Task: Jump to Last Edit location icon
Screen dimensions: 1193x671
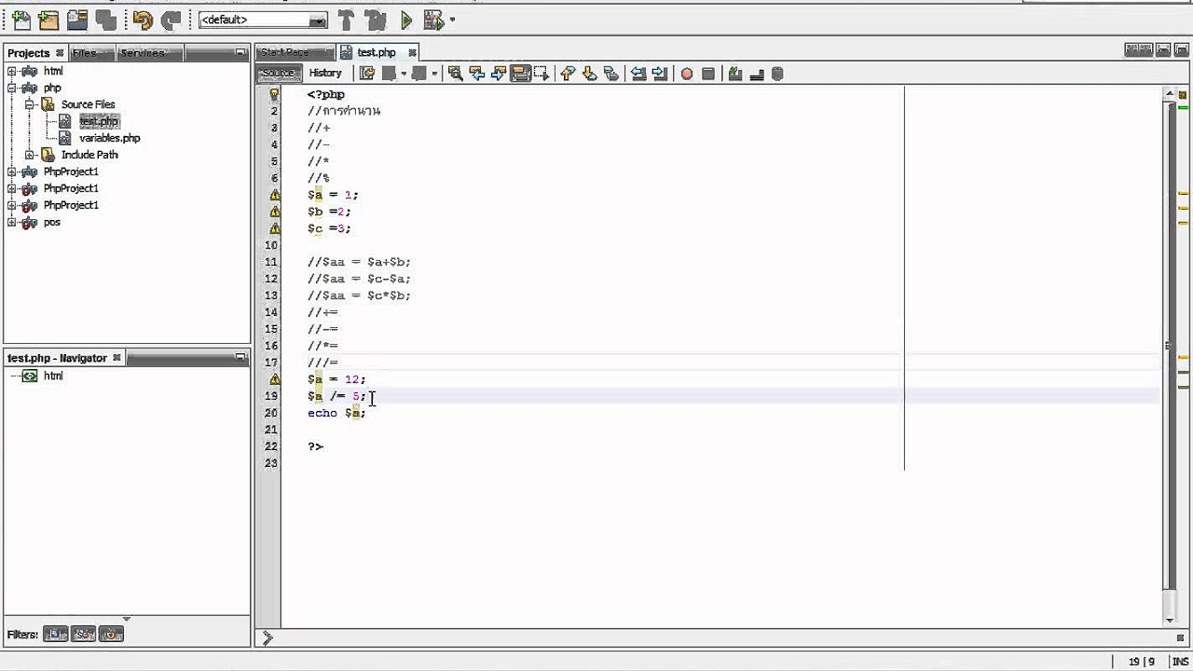Action: [x=367, y=74]
